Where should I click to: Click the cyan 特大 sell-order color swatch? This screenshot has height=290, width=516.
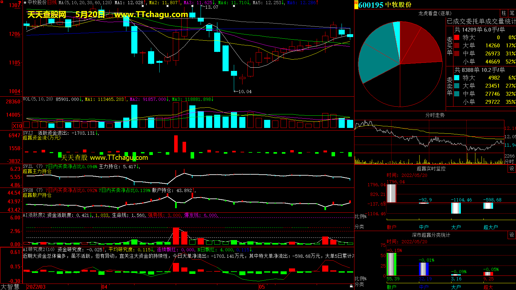[x=457, y=78]
